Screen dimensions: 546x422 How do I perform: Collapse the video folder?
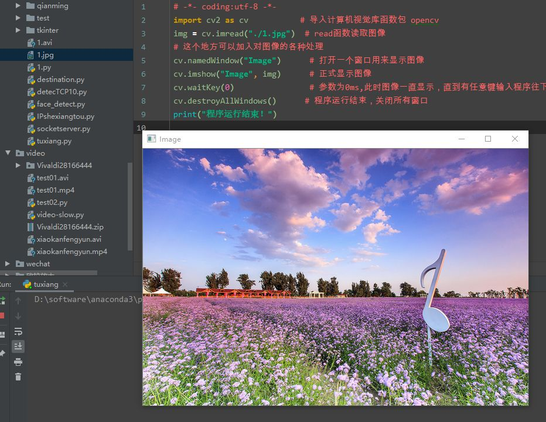8,153
